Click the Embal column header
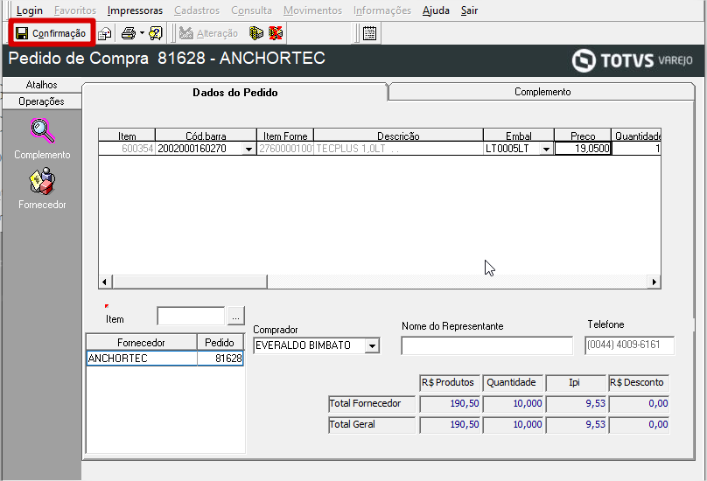This screenshot has height=481, width=707. 519,136
